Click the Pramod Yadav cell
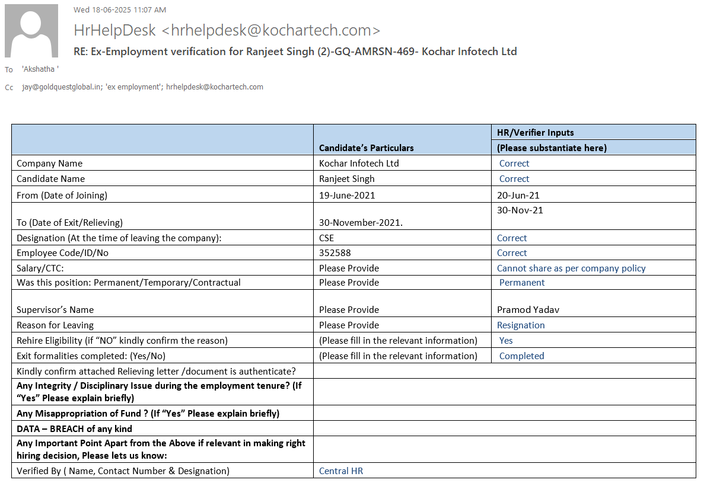This screenshot has height=483, width=704. (x=528, y=310)
